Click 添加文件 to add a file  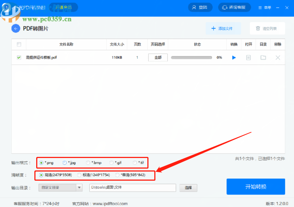(223, 29)
